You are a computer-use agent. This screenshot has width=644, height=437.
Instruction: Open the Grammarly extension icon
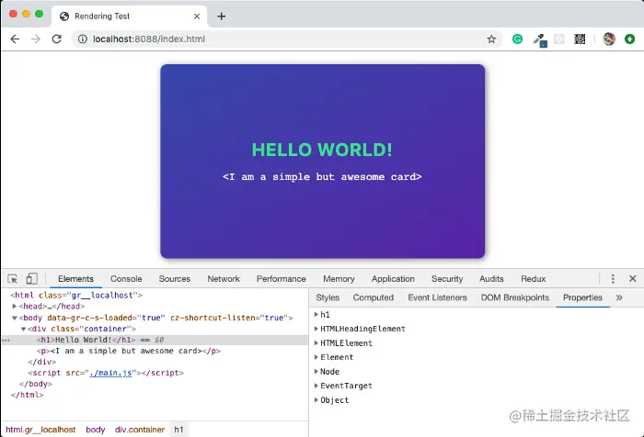tap(517, 39)
